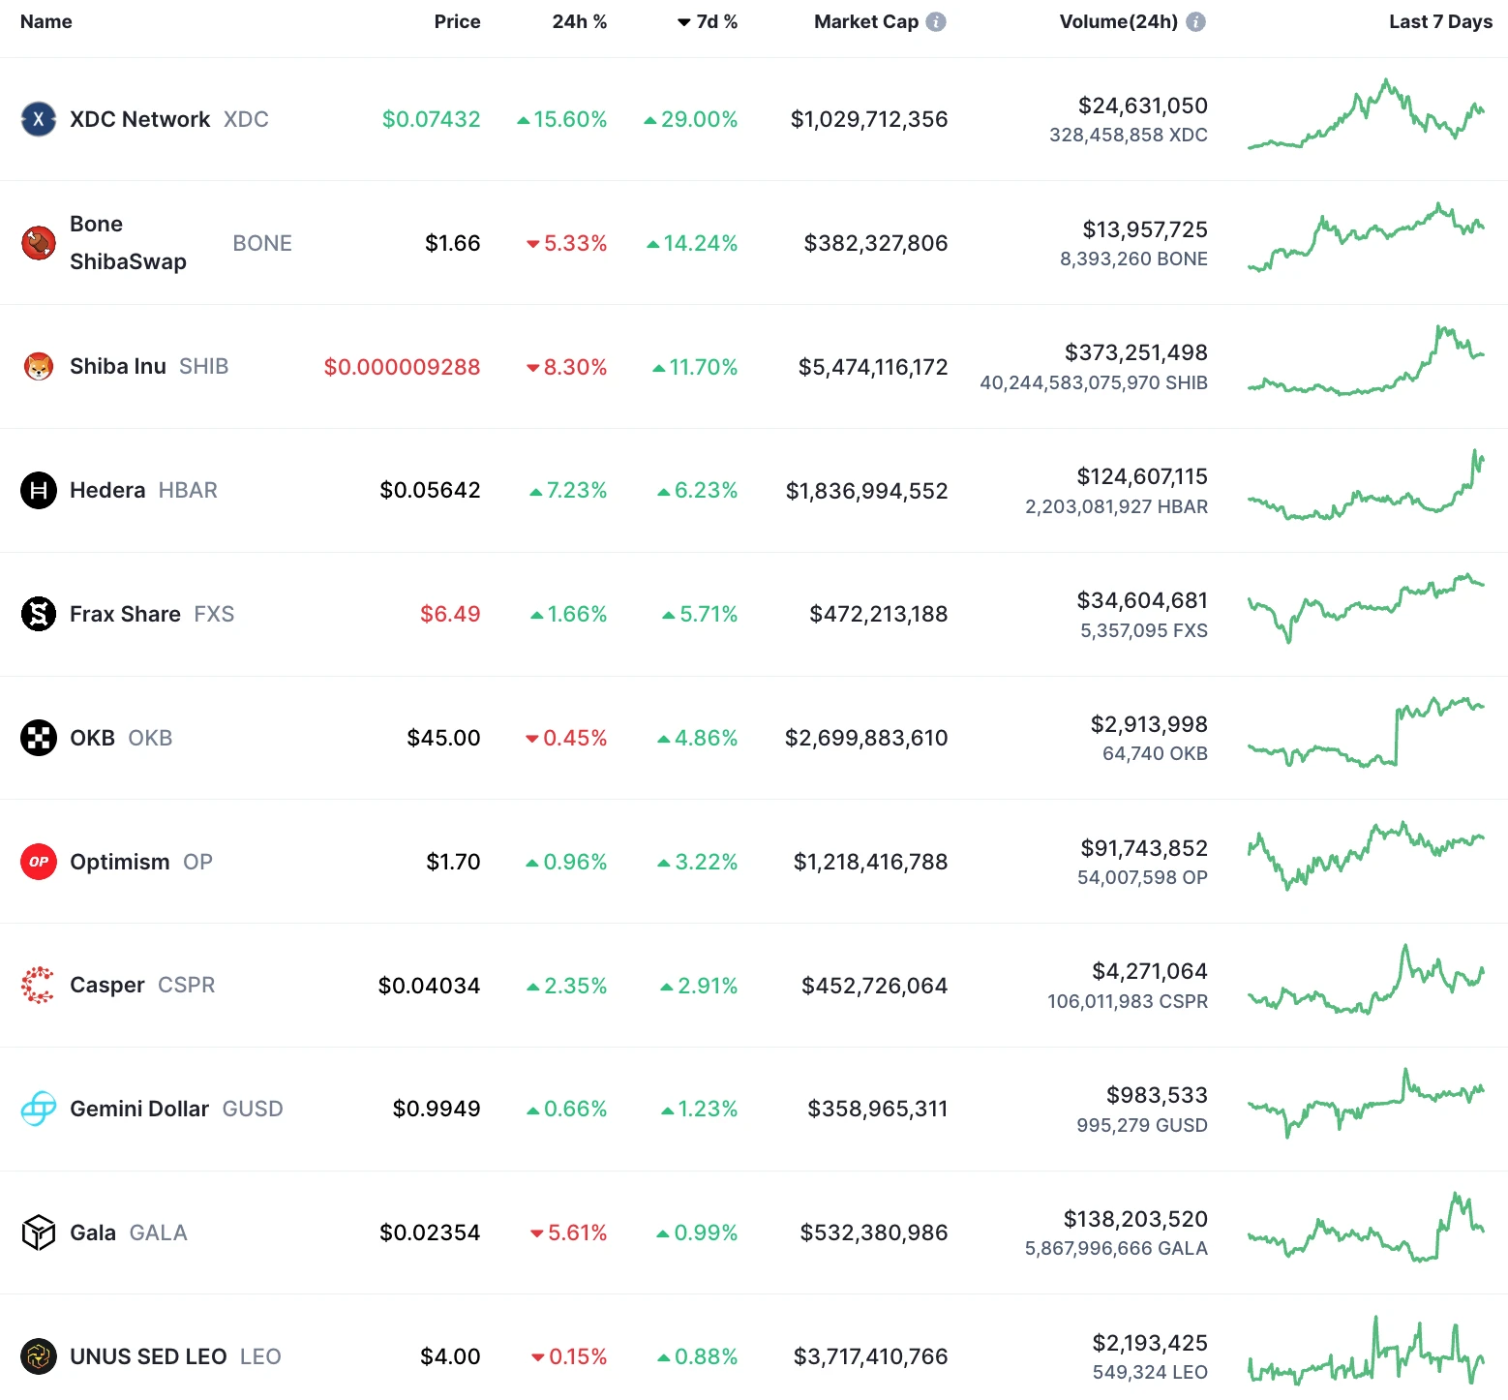View the Optimism 7-day sparkline chart
This screenshot has height=1400, width=1508.
click(1366, 856)
